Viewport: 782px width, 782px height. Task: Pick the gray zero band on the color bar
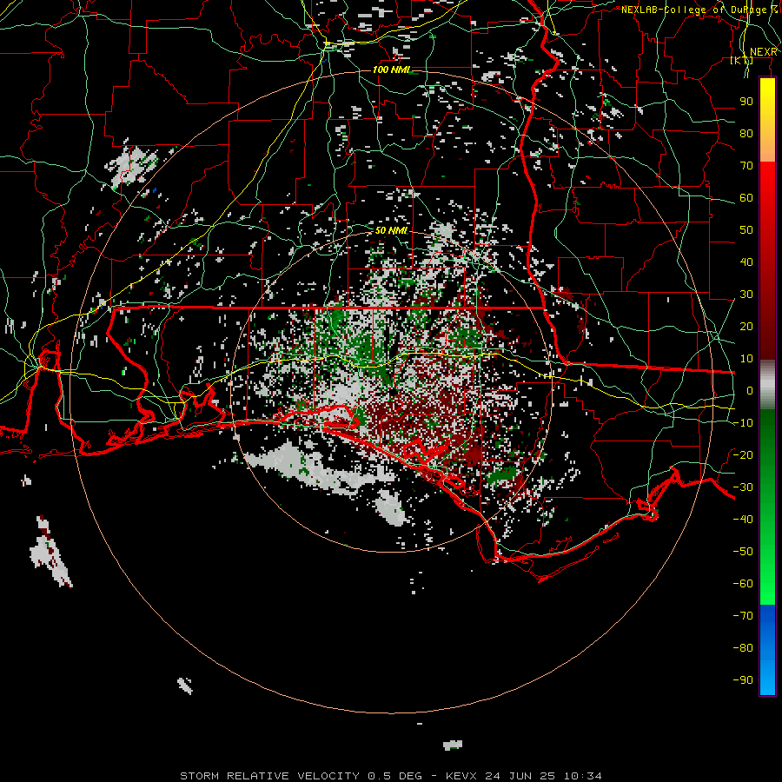coord(767,385)
